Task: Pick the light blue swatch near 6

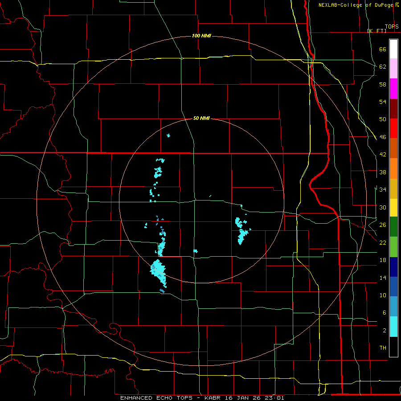Action: [393, 307]
